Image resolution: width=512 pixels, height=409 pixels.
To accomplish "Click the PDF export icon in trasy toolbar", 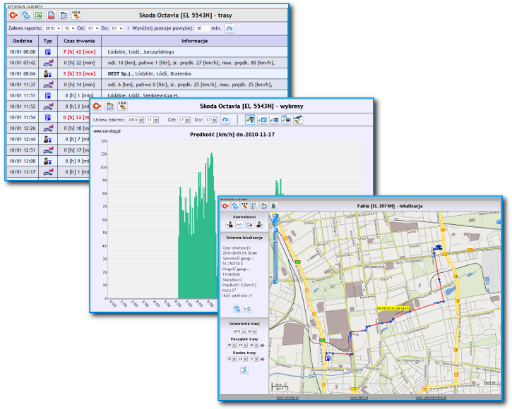I will [51, 15].
